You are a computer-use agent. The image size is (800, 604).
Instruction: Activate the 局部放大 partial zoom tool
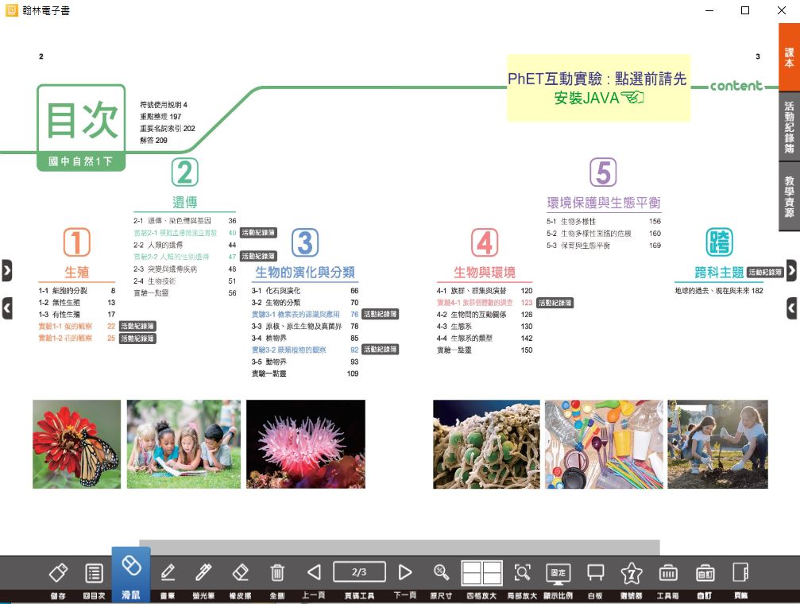(522, 573)
